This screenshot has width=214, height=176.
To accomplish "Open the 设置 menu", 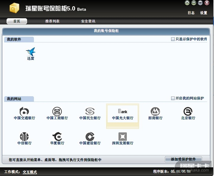I will pyautogui.click(x=204, y=13).
